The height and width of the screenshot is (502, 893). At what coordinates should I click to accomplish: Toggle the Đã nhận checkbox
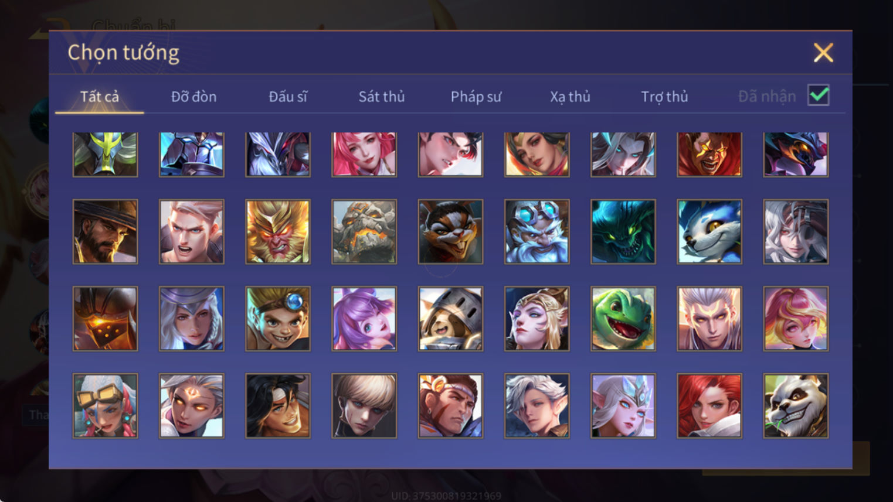point(819,95)
